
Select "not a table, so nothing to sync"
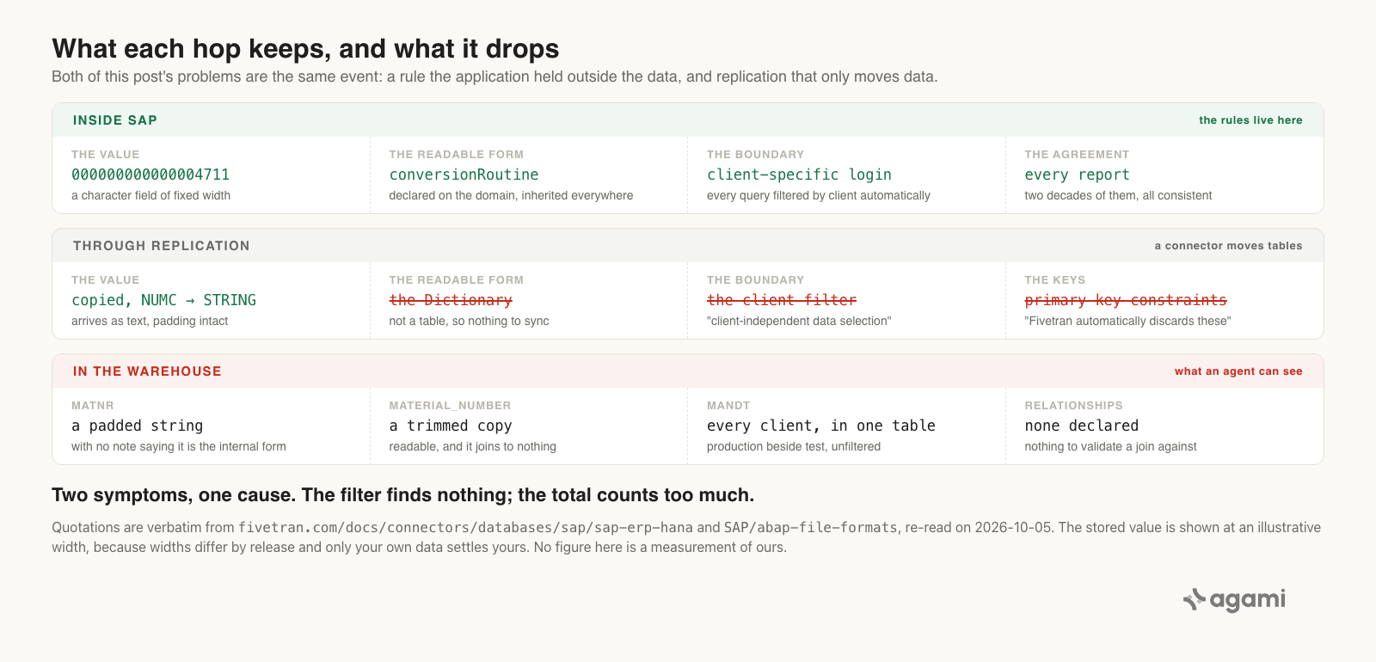469,322
